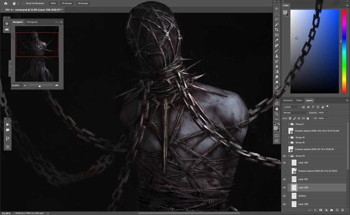This screenshot has width=350, height=215.
Task: Open Edit Toolbar three-dots button
Action: coord(277,119)
